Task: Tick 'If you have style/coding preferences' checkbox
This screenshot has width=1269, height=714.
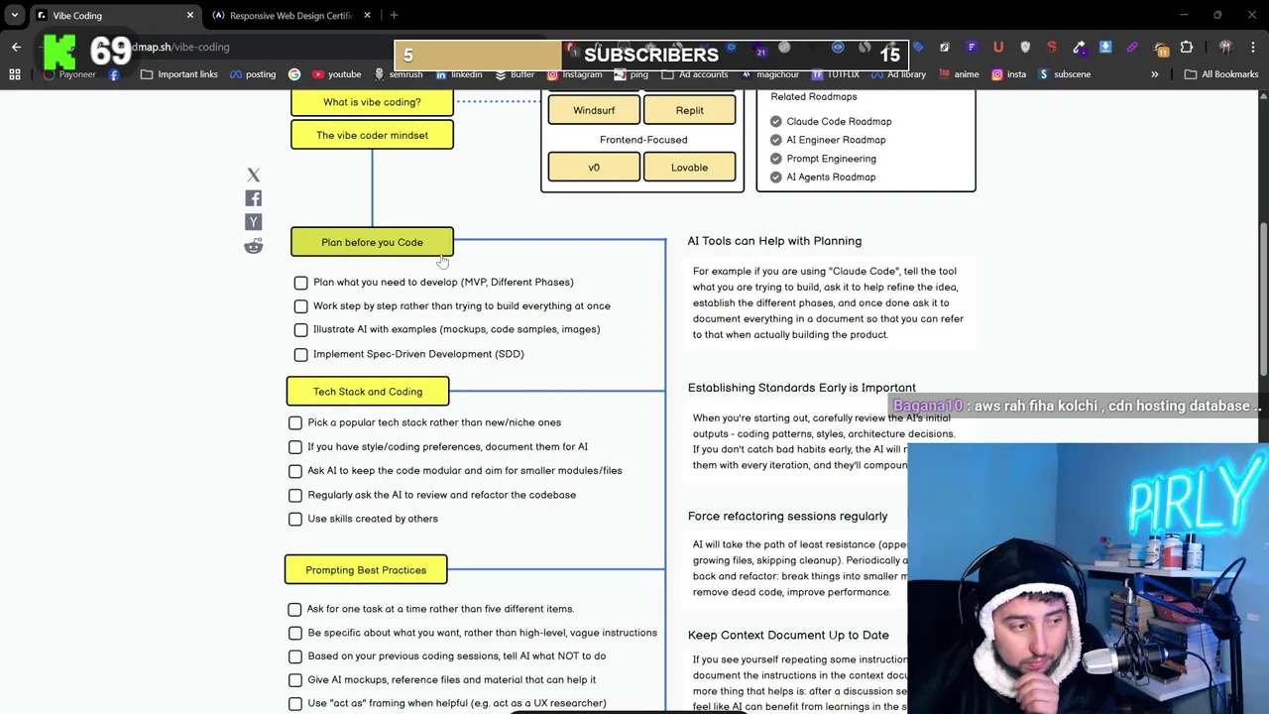Action: click(295, 447)
